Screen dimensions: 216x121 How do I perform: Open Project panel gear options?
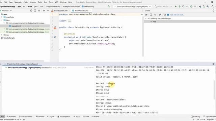click(x=44, y=10)
